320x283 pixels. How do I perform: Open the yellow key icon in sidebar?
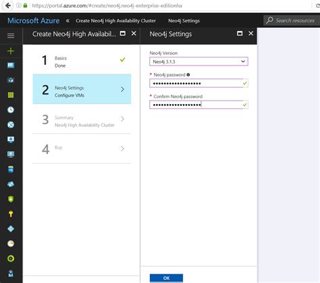click(x=11, y=213)
